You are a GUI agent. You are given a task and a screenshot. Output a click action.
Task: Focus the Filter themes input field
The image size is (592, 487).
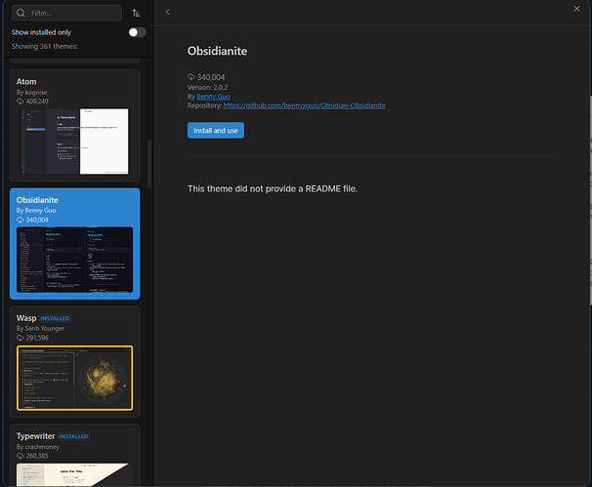[x=66, y=13]
